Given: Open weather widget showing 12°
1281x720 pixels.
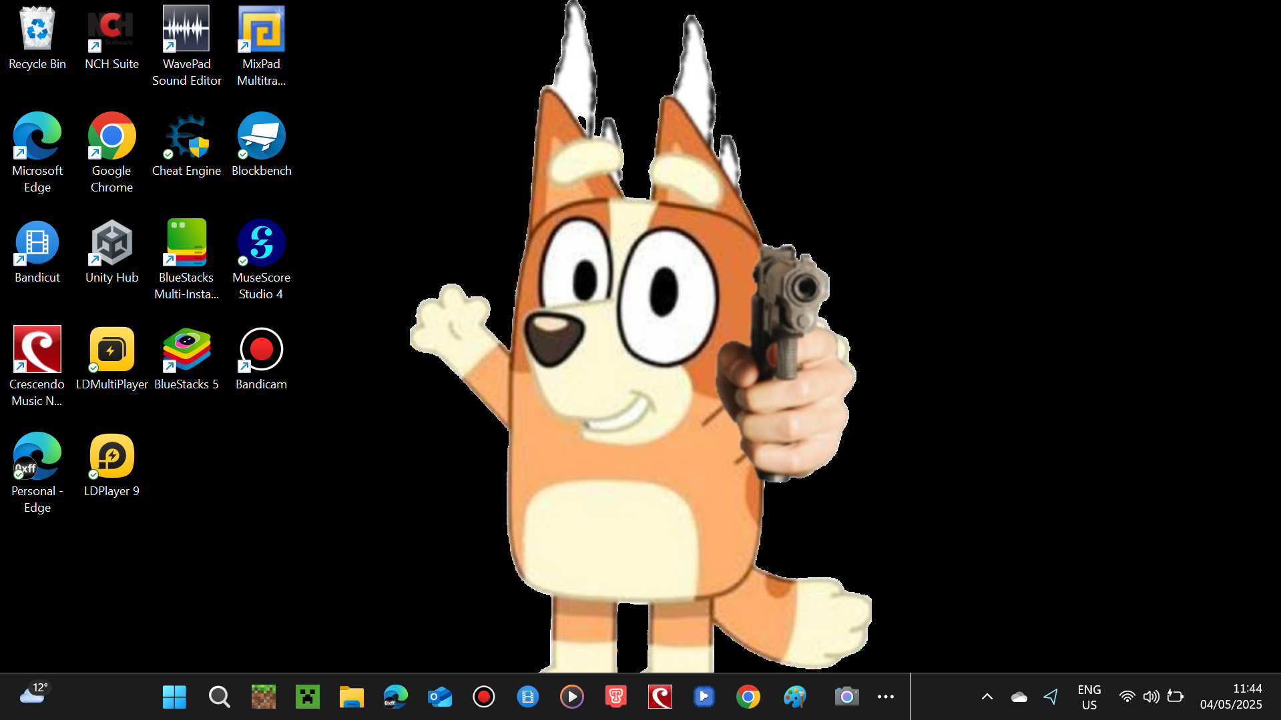Looking at the screenshot, I should click(x=34, y=694).
